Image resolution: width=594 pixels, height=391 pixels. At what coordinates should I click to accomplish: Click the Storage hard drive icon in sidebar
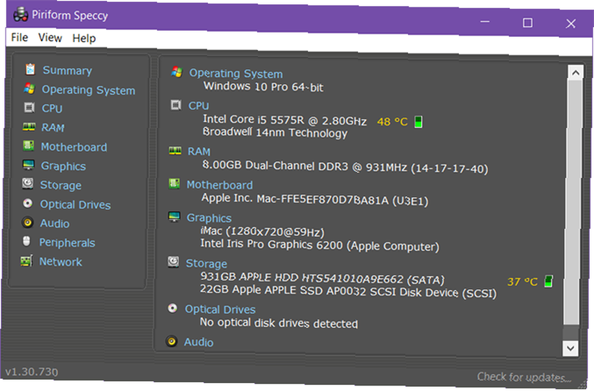pyautogui.click(x=28, y=184)
